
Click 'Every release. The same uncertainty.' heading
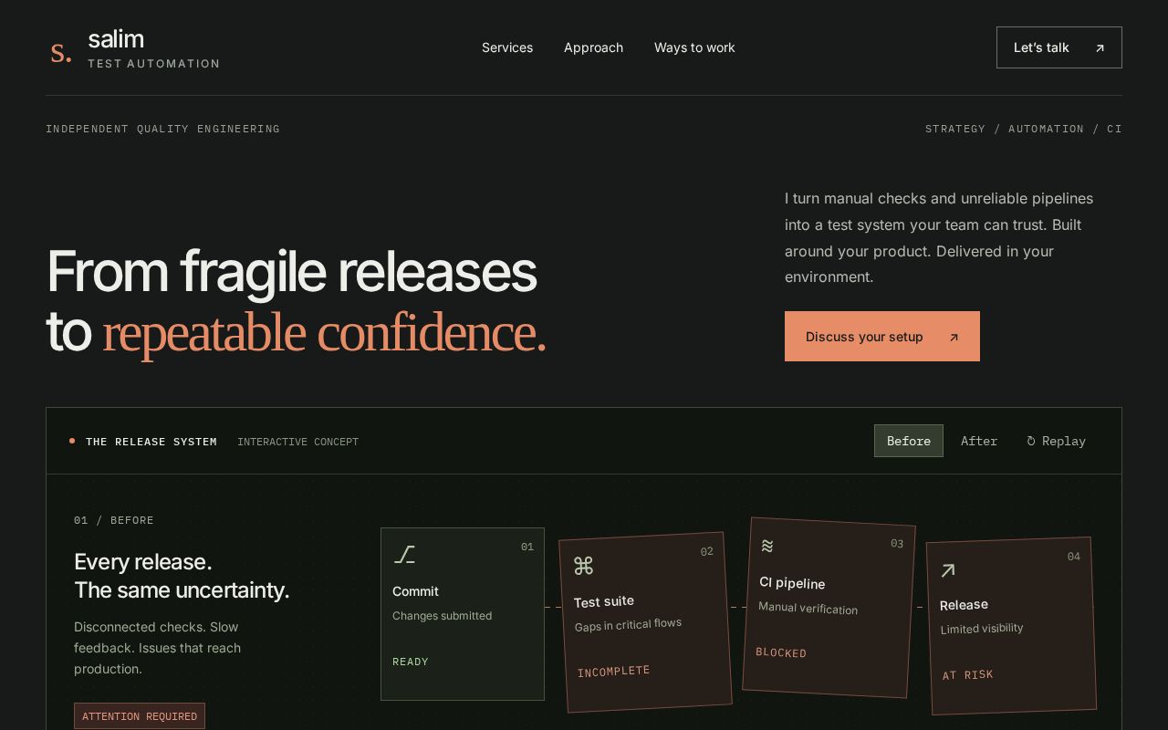click(182, 576)
